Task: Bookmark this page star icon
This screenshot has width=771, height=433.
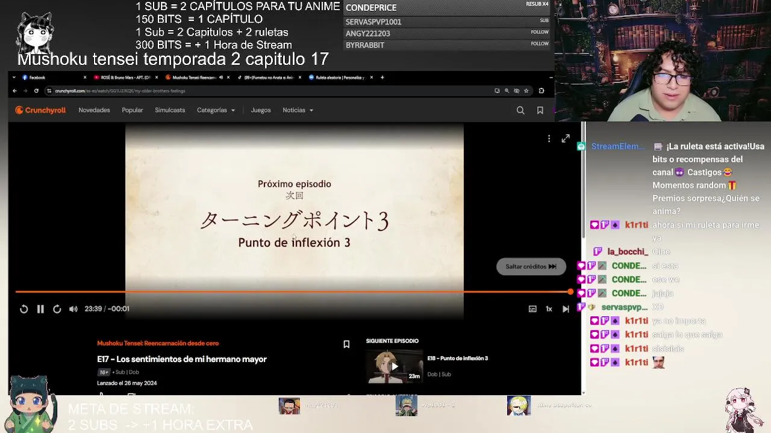Action: 526,91
